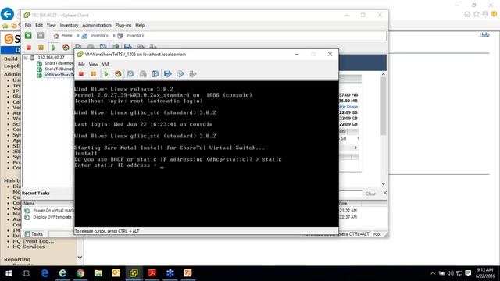The height and width of the screenshot is (281, 500).
Task: Open vSphere Client Help menu
Action: tap(140, 25)
